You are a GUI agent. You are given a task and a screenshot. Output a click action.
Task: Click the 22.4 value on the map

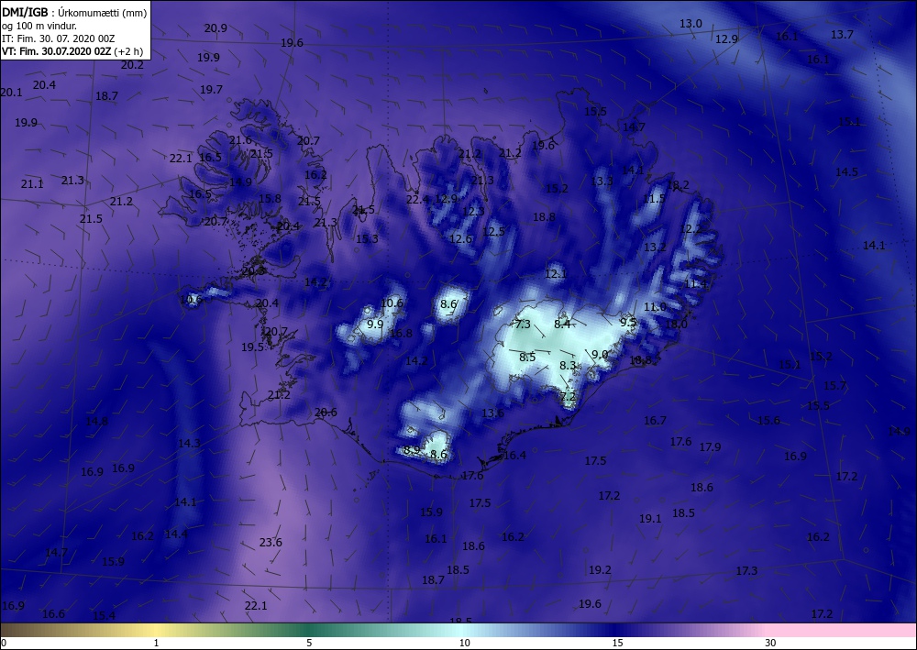point(417,199)
